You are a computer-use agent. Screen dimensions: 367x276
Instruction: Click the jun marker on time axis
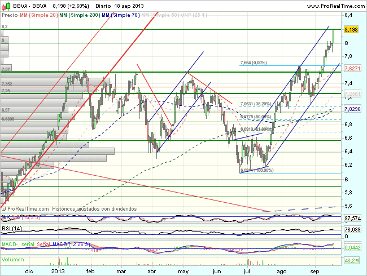click(217, 271)
